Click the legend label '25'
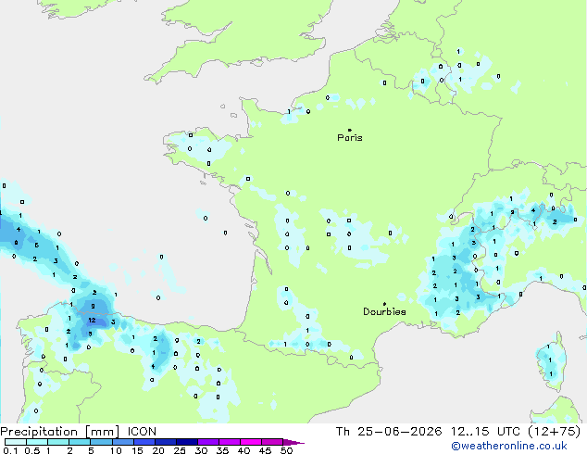The height and width of the screenshot is (454, 587). (180, 450)
